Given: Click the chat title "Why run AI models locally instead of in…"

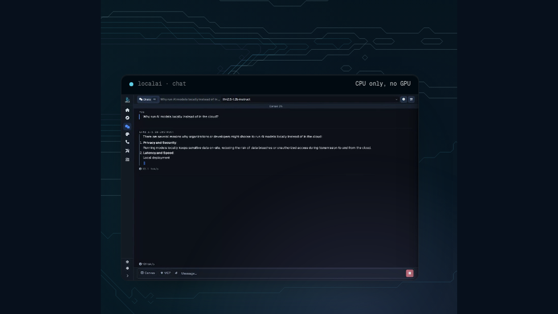Looking at the screenshot, I should 190,99.
